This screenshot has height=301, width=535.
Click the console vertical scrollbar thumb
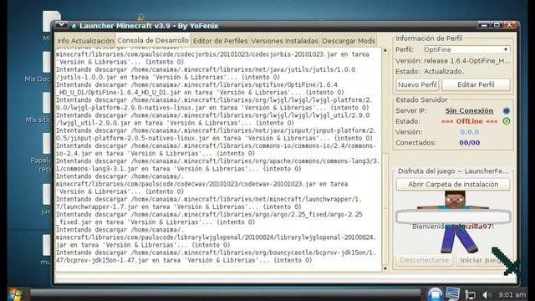[385, 209]
